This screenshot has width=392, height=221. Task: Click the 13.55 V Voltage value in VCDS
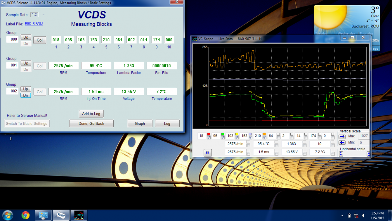pyautogui.click(x=129, y=92)
